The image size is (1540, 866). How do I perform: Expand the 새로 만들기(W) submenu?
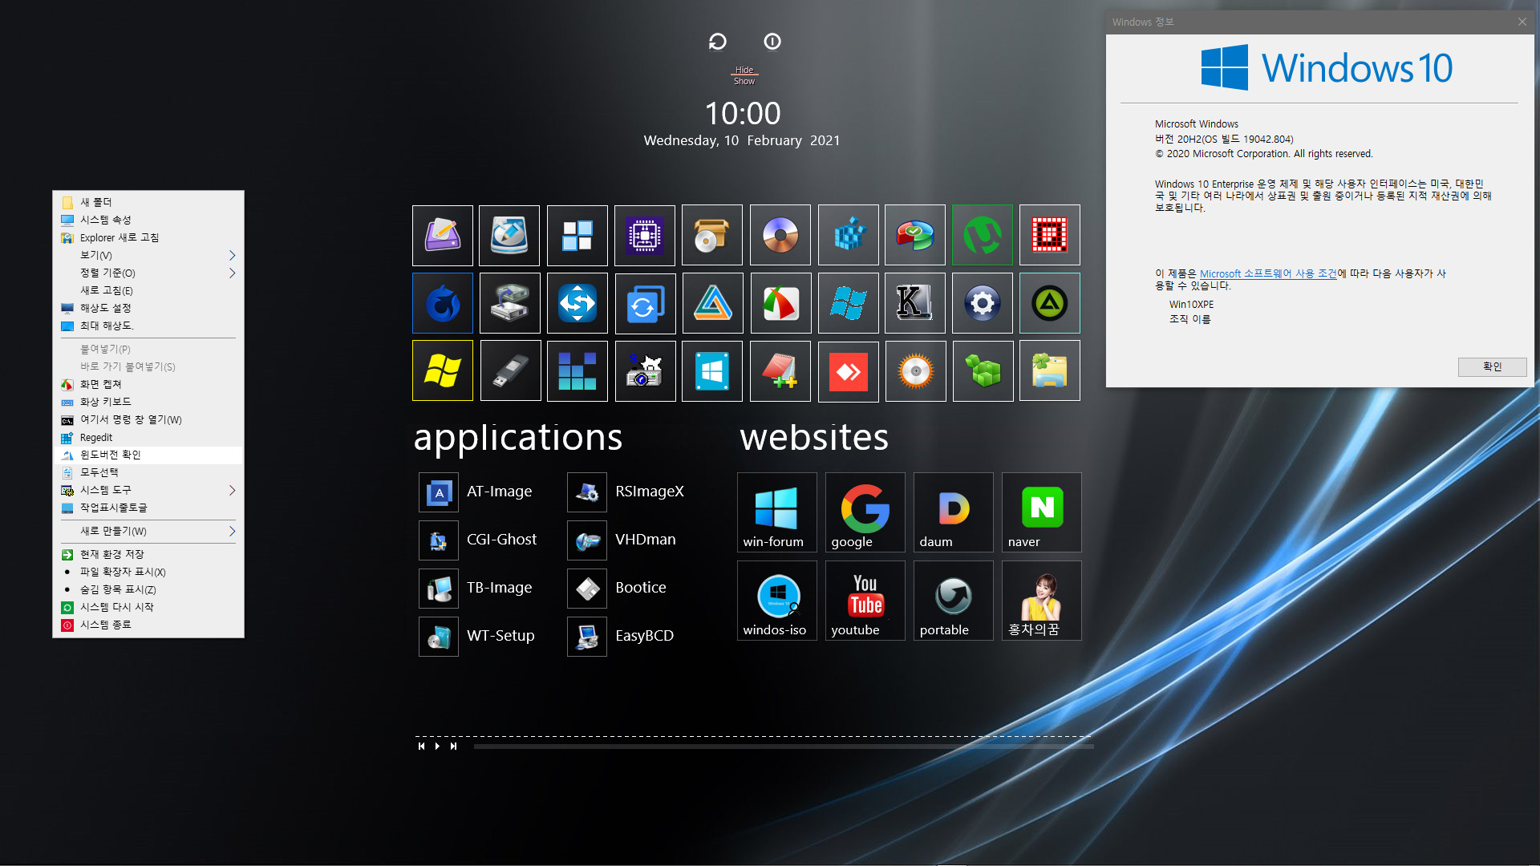tap(148, 531)
